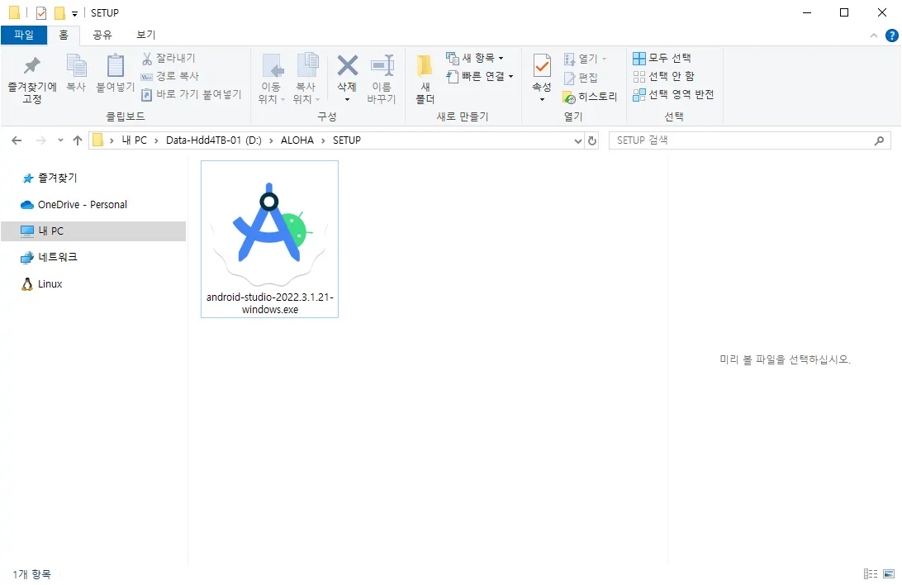Click the Properties (속성) checkmark icon
This screenshot has height=585, width=902.
(542, 65)
